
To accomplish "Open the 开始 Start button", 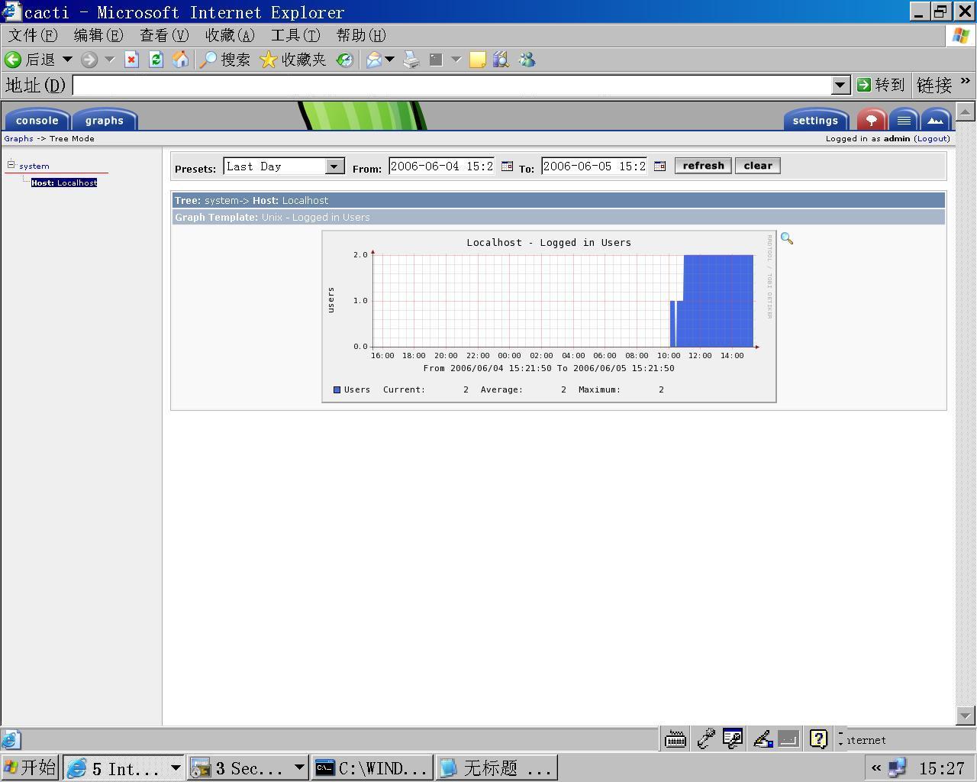I will pyautogui.click(x=30, y=767).
